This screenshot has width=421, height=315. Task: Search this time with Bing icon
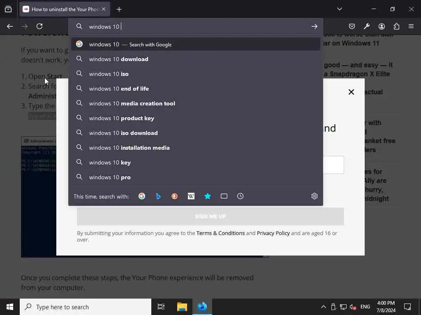click(x=158, y=196)
